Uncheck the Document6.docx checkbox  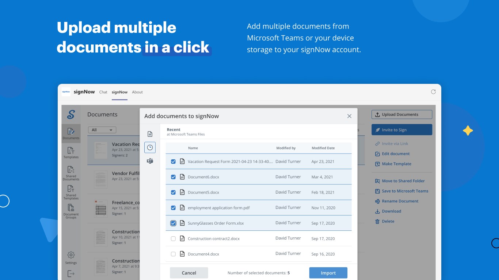click(x=173, y=177)
